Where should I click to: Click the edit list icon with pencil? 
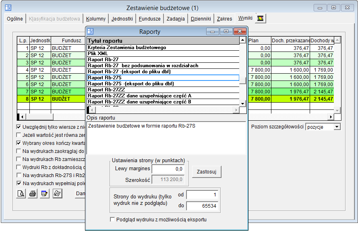point(45,194)
